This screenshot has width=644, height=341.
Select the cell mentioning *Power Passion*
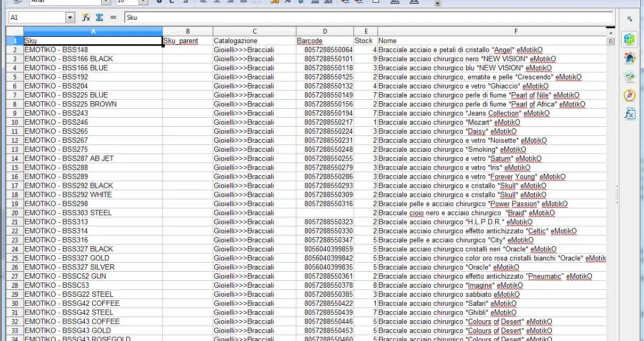tap(492, 204)
